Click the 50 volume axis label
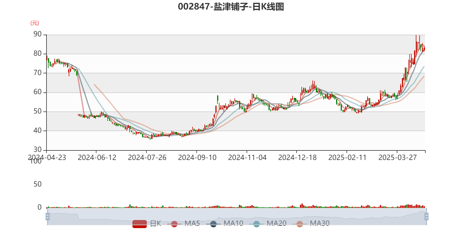This screenshot has width=462, height=231. tap(38, 184)
